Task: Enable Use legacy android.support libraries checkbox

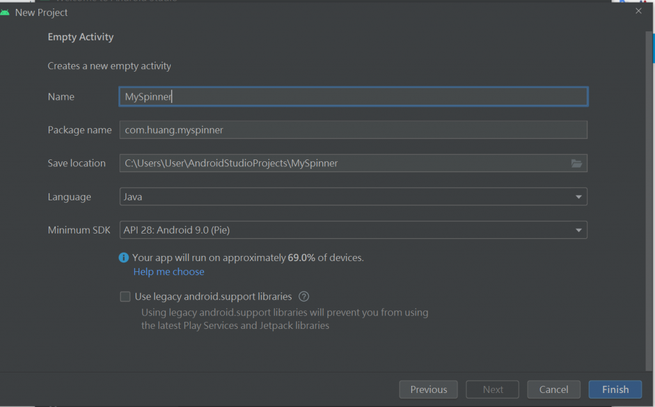Action: (125, 297)
